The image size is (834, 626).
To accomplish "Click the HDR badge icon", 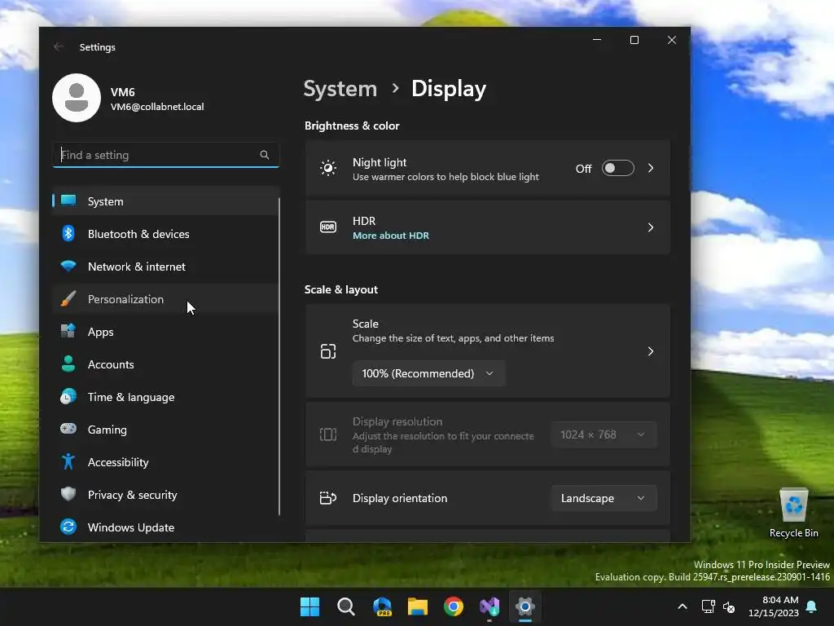I will pos(328,227).
